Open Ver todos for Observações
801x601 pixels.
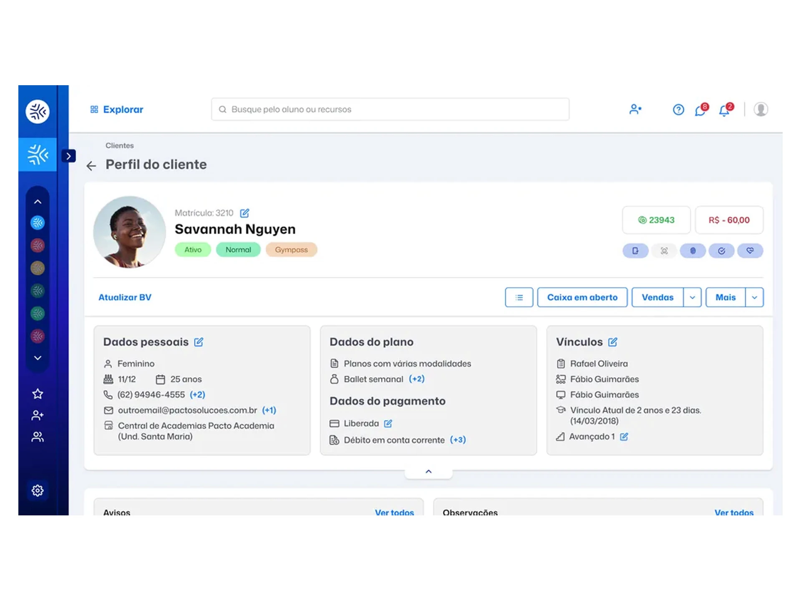point(734,512)
